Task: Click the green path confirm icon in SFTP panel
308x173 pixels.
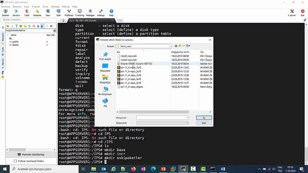Action: coord(54,31)
